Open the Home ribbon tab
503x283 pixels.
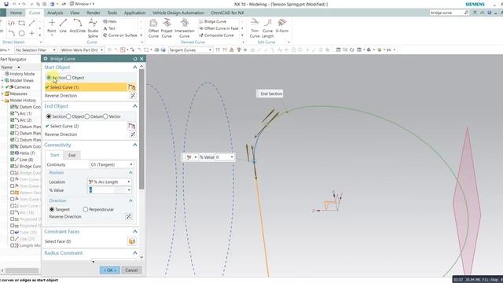pos(16,13)
